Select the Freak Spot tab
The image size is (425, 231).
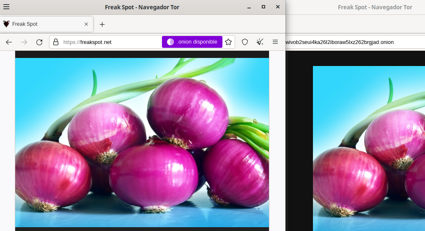point(42,24)
